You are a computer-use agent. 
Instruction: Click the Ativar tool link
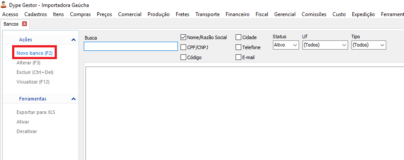pyautogui.click(x=23, y=122)
